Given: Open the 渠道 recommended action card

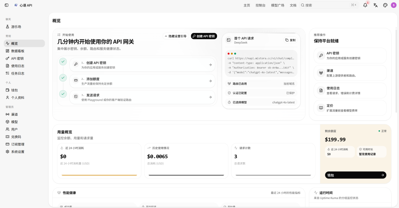Looking at the screenshot, I should point(350,73).
